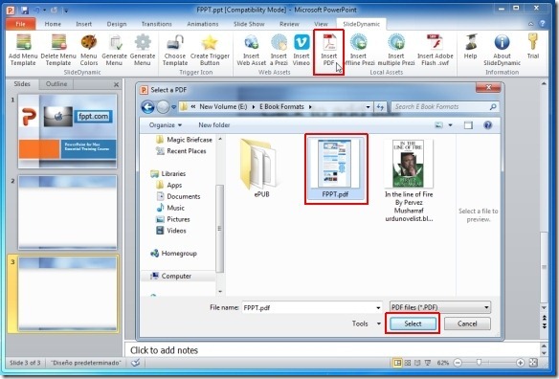Click the Generate Menu gear icon

coord(143,42)
